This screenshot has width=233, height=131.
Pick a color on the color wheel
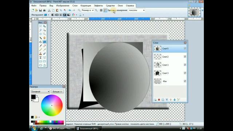coord(52,105)
